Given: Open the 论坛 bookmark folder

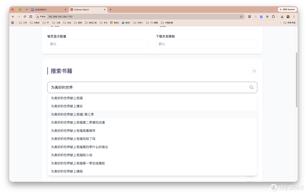Looking at the screenshot, I should point(67,23).
